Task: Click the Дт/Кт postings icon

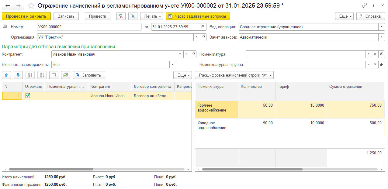Action: click(x=121, y=16)
